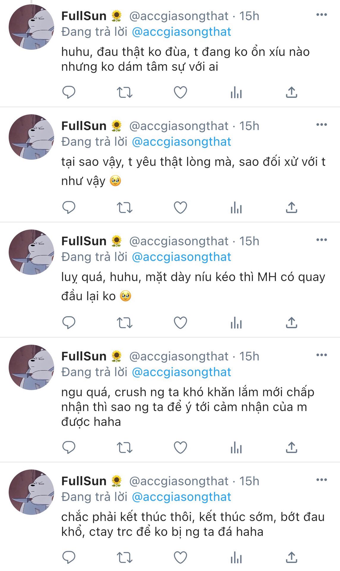Viewport: 340px width, 571px height.
Task: Tap avatar on the 'luỵ quá, huhu' tweet
Action: 32,252
